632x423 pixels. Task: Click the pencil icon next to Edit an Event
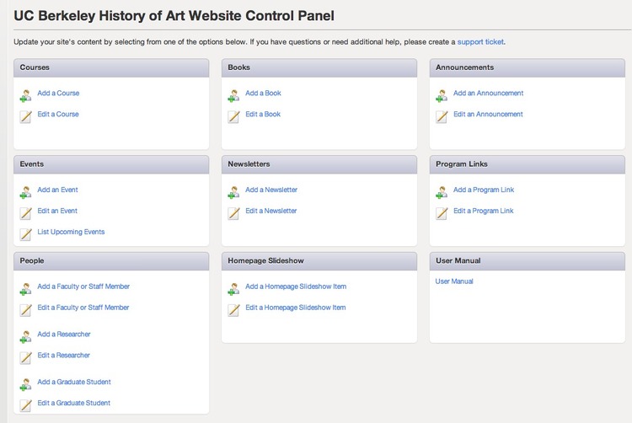[26, 213]
